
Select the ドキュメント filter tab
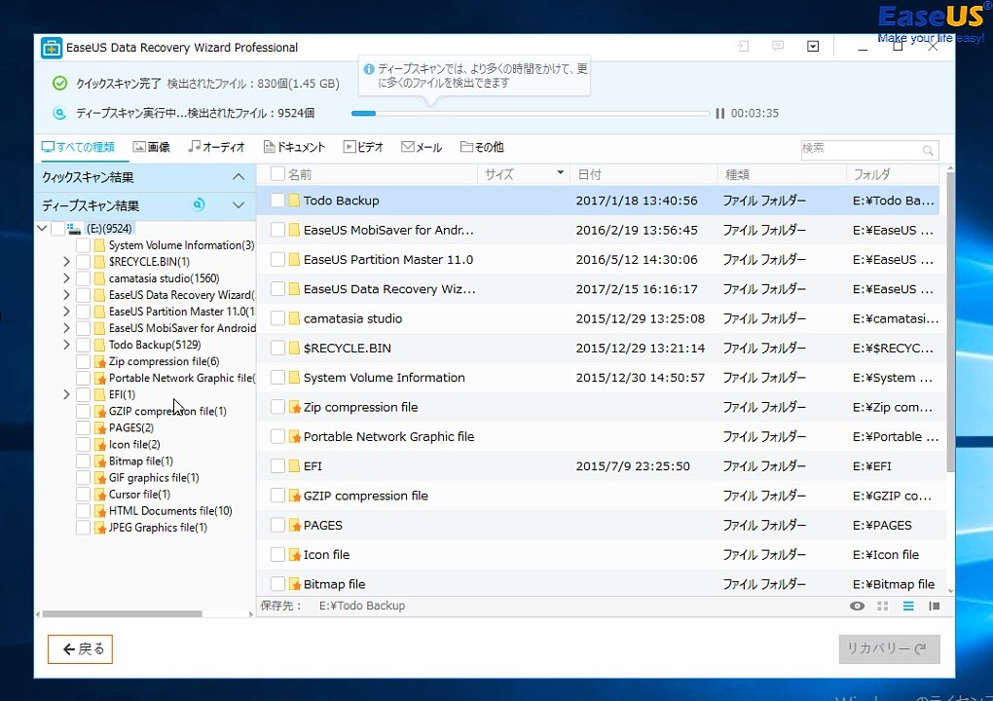point(294,147)
